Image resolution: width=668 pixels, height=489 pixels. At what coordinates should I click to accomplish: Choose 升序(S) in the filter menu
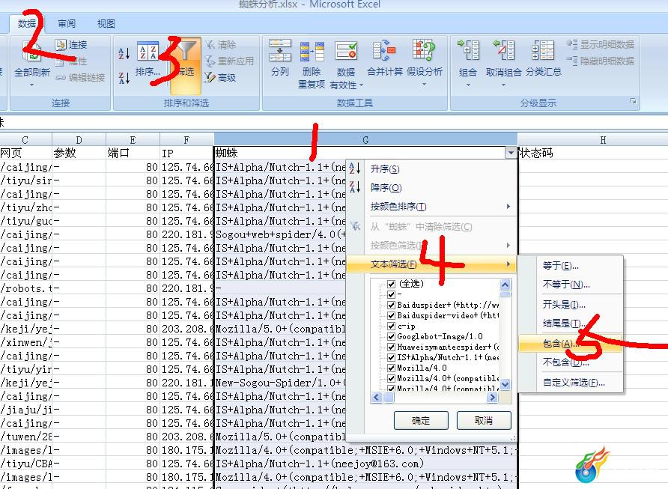click(x=385, y=169)
